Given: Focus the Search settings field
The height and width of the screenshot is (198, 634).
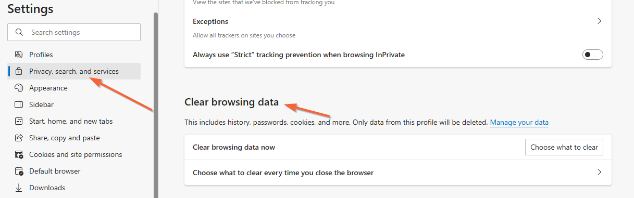Looking at the screenshot, I should pyautogui.click(x=74, y=32).
